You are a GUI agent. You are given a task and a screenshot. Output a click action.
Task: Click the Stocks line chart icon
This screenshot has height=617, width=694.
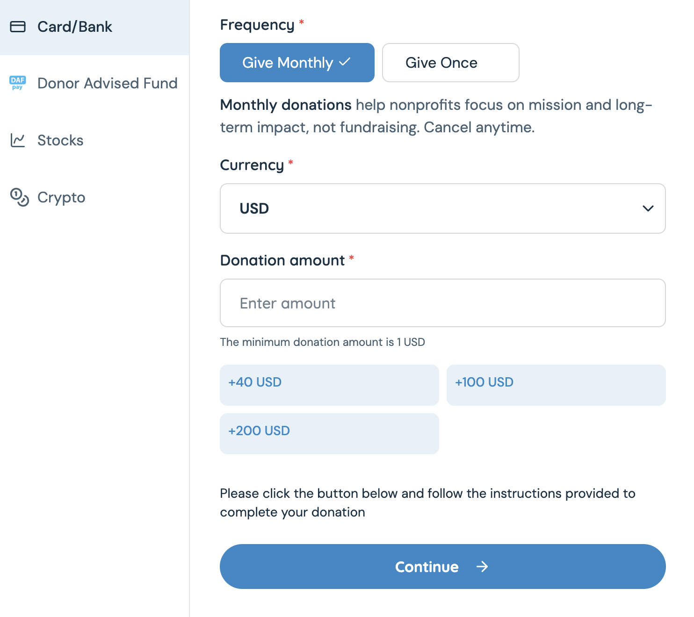(18, 140)
